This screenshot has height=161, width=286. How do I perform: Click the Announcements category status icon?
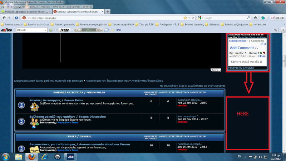click(21, 148)
